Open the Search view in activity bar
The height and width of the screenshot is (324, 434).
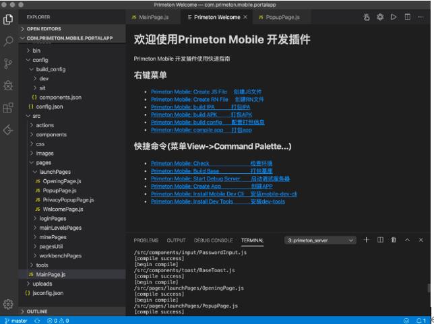9,41
